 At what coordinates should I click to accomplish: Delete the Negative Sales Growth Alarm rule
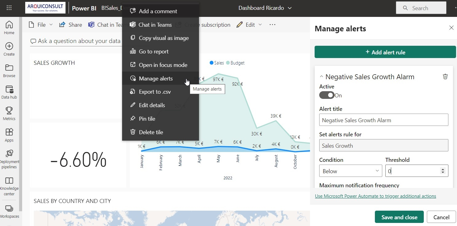[445, 77]
